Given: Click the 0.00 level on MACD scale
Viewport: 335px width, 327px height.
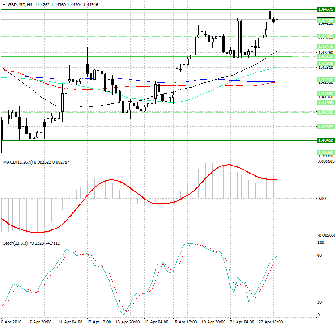Looking at the screenshot, I should click(x=321, y=198).
